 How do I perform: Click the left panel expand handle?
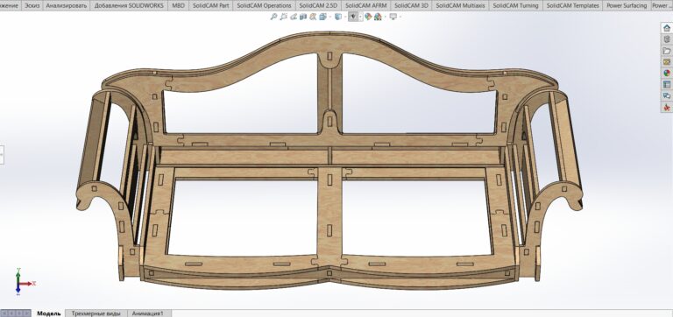[x=2, y=154]
